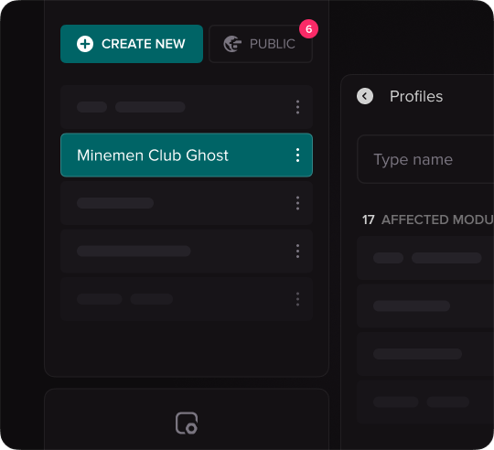Click the 17 Affected Modules heading
The image size is (494, 450).
(428, 220)
